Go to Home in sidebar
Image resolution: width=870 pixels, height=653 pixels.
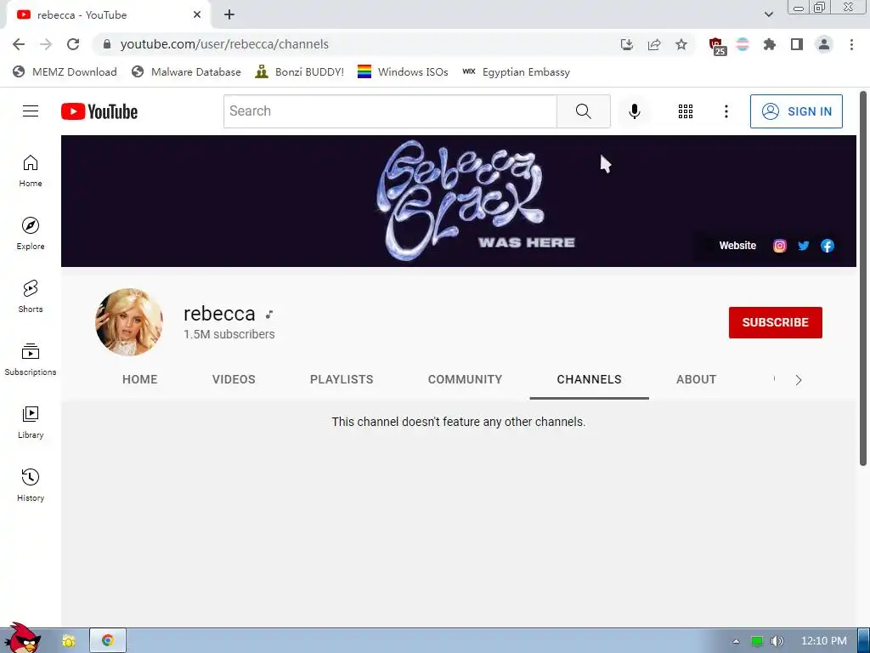coord(31,170)
